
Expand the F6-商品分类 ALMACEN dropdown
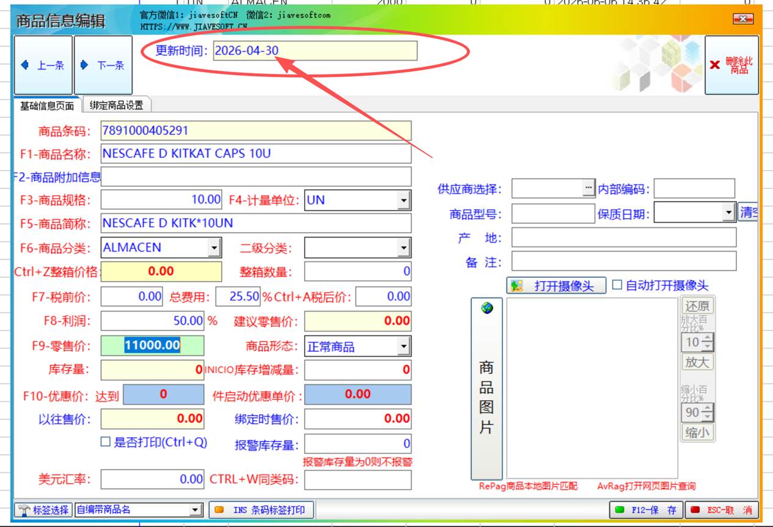(214, 248)
